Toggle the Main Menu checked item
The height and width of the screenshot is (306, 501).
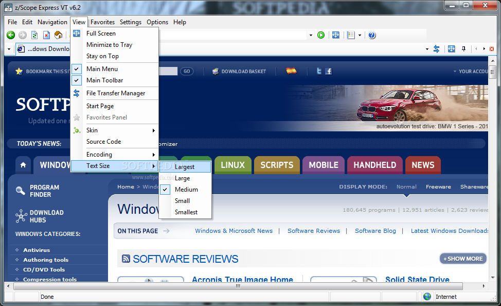(x=115, y=69)
